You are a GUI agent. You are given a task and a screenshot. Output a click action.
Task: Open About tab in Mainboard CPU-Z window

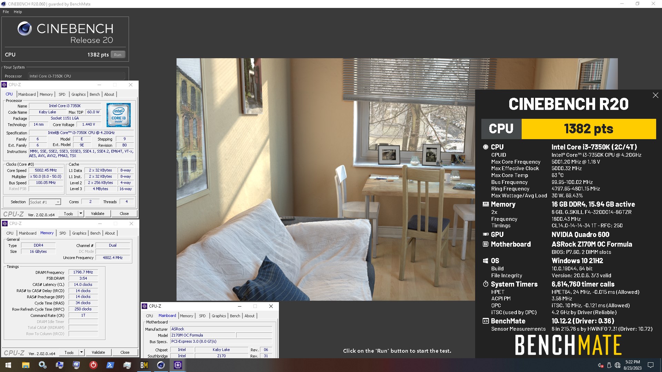(250, 316)
